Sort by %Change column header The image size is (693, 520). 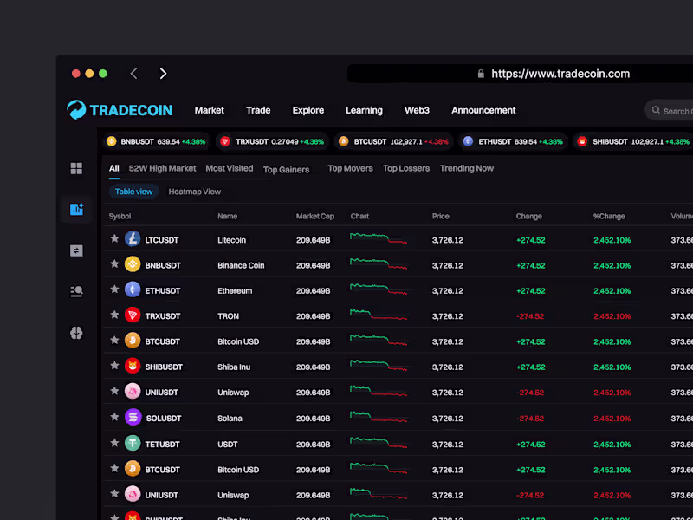pos(609,216)
